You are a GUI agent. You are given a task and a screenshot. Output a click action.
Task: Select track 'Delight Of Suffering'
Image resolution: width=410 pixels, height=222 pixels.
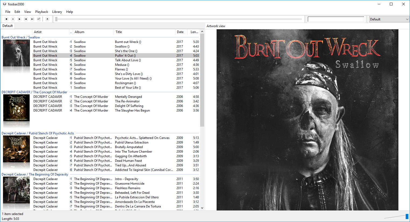[x=116, y=106]
